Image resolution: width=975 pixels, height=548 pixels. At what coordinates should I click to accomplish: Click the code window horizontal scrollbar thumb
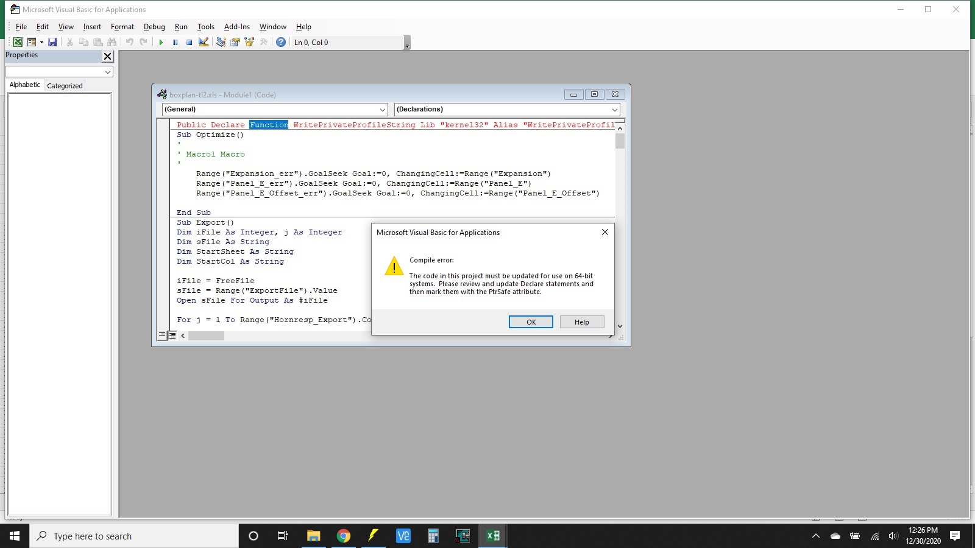206,336
